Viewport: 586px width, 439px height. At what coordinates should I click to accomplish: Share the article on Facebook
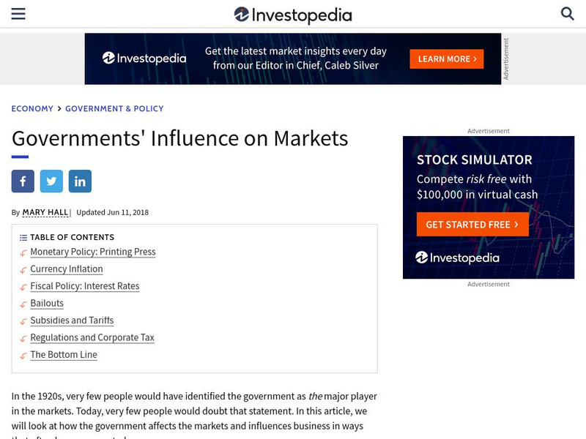tap(23, 181)
